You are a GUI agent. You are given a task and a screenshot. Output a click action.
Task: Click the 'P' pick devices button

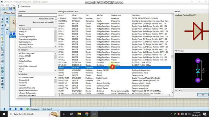click(11, 34)
